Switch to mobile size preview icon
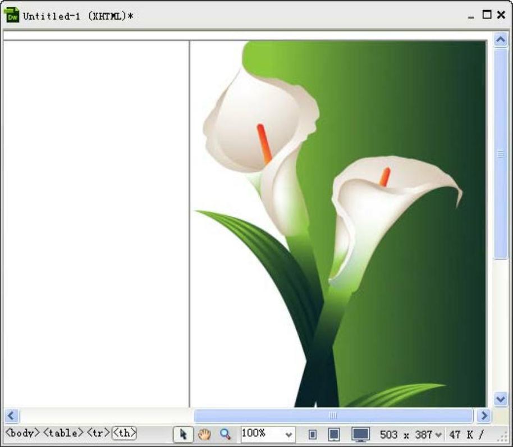Viewport: 513px width, 447px height. (313, 435)
